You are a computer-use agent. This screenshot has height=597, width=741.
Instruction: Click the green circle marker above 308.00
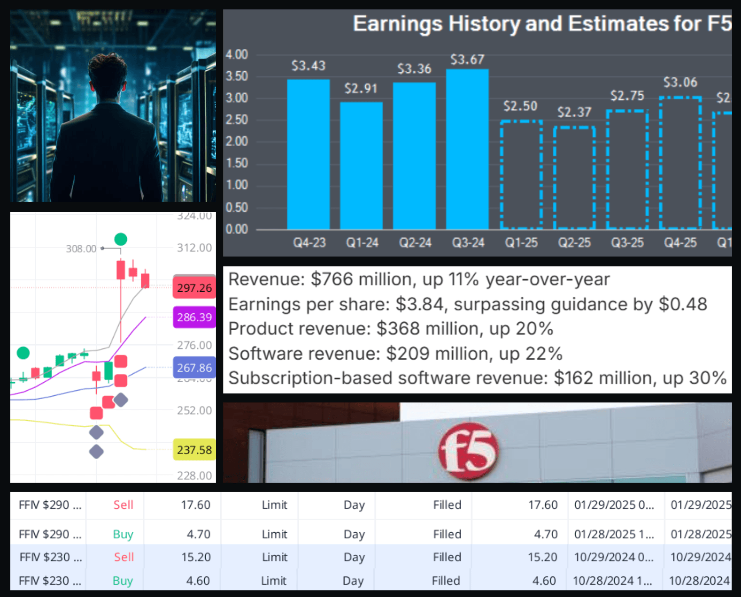[x=121, y=239]
